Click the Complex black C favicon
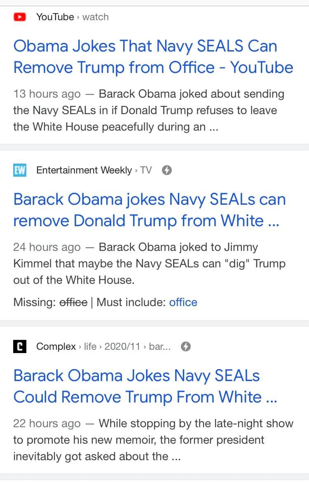 click(20, 346)
